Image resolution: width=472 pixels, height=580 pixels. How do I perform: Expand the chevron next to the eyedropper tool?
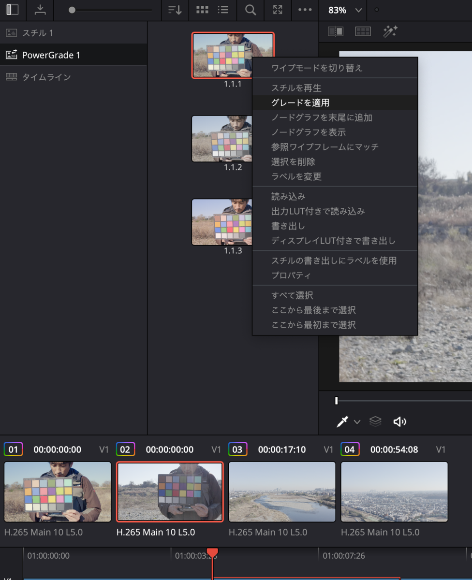pyautogui.click(x=357, y=422)
